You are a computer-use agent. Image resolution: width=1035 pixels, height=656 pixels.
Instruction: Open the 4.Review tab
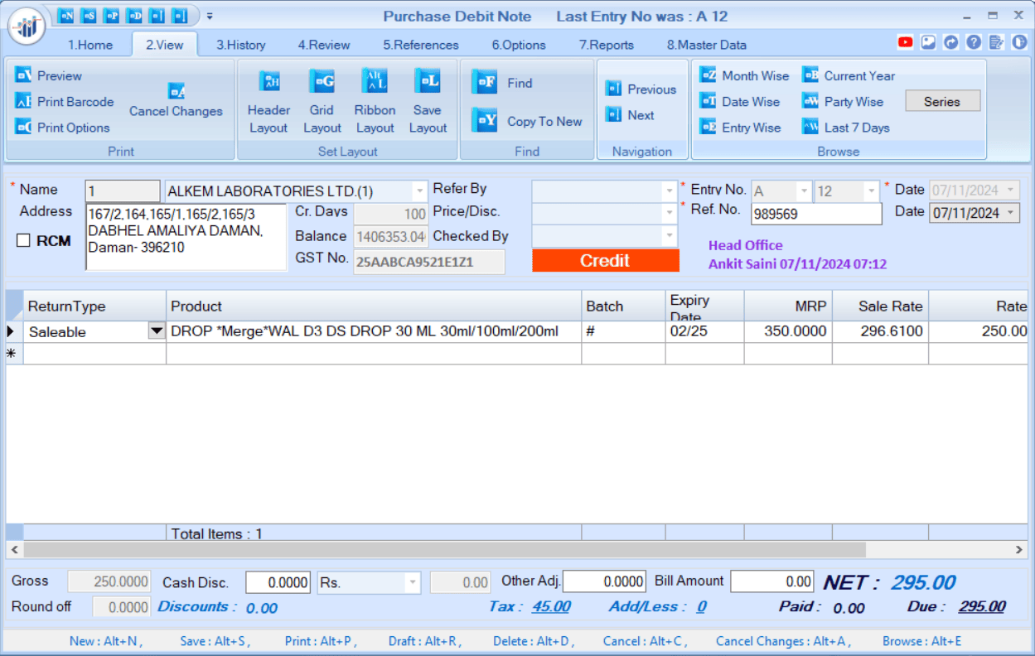click(324, 45)
